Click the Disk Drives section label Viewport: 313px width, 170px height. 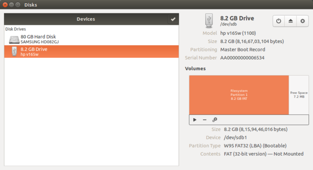pyautogui.click(x=16, y=29)
